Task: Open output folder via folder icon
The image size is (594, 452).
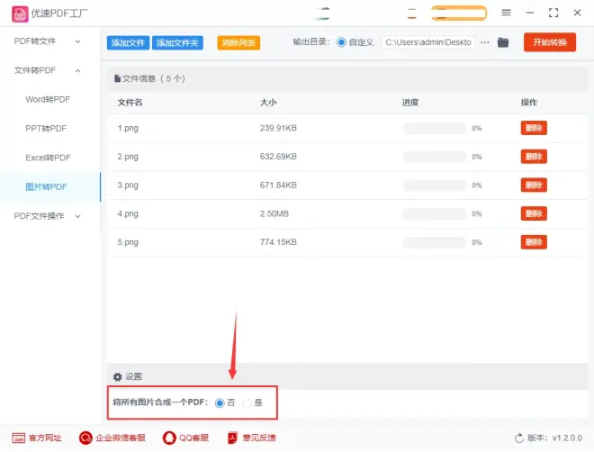Action: [x=503, y=42]
